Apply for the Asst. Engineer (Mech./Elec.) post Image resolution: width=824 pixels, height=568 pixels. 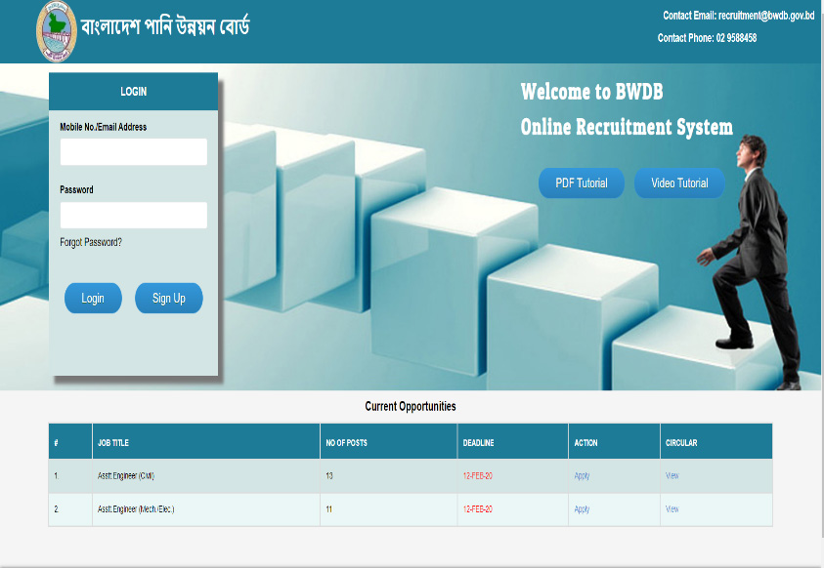[582, 509]
